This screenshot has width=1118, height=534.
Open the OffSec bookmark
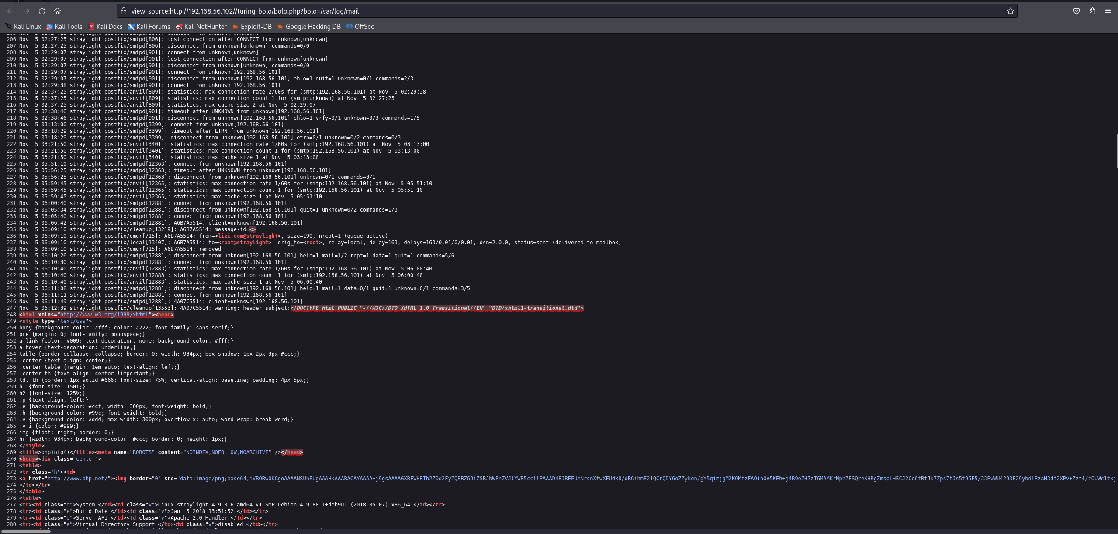coord(360,27)
